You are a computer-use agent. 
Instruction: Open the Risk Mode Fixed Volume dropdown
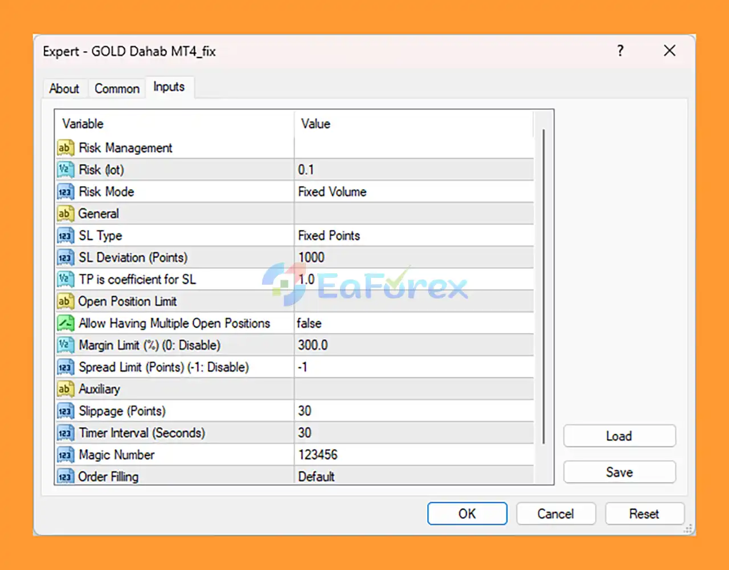coord(413,192)
